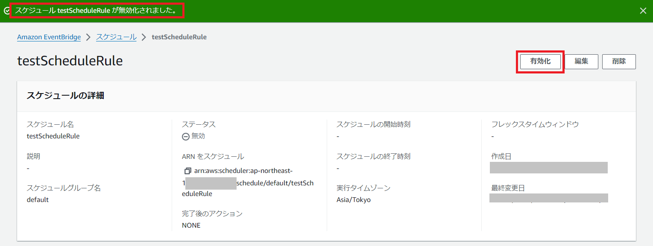The width and height of the screenshot is (653, 246).
Task: Click the banner message about testScheduleRule disabled
Action: pyautogui.click(x=96, y=11)
